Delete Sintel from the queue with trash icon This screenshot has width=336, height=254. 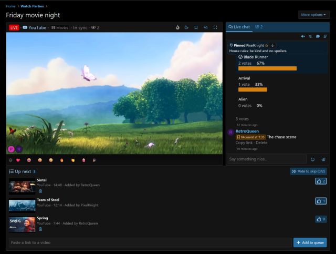[x=40, y=191]
